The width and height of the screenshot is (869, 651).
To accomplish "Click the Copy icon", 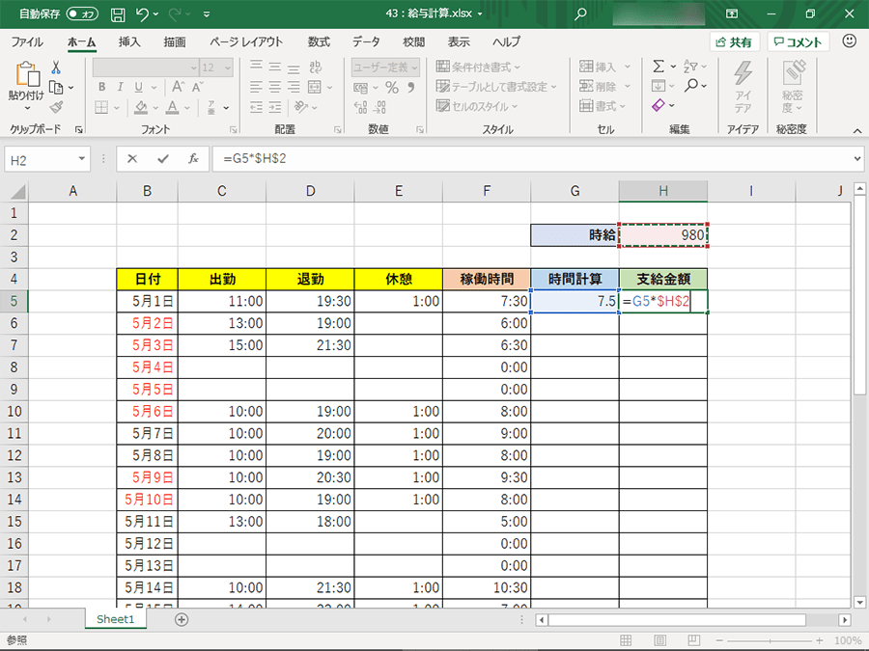I will tap(56, 88).
